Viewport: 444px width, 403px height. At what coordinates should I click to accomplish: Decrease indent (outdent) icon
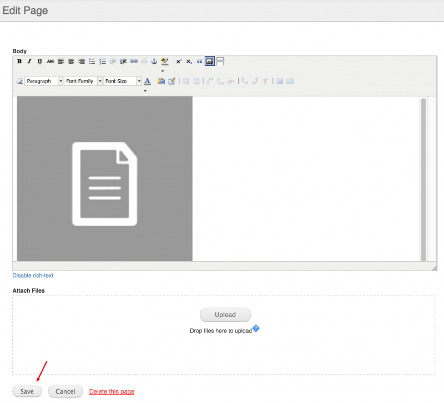pos(113,62)
